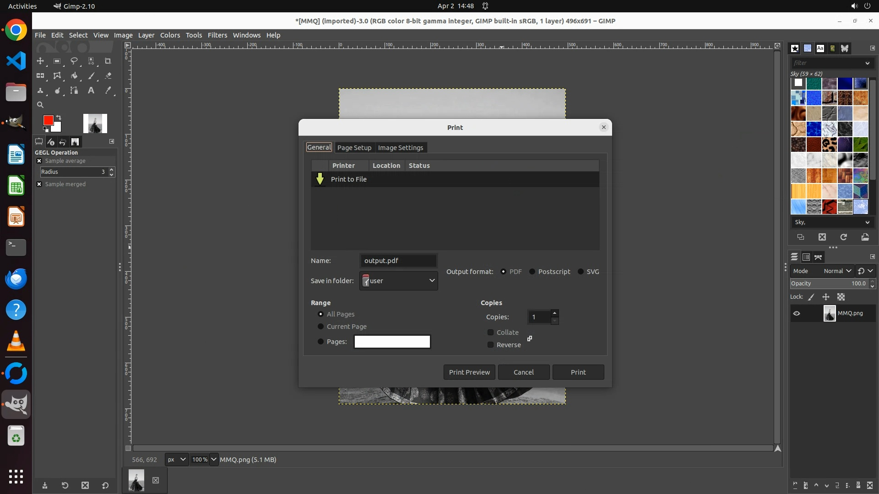Click the red foreground color swatch
Screen dimensions: 879x494
click(48, 120)
